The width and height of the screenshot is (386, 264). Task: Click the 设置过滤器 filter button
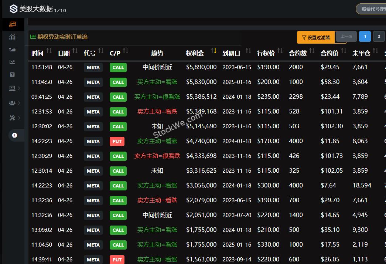click(x=316, y=37)
